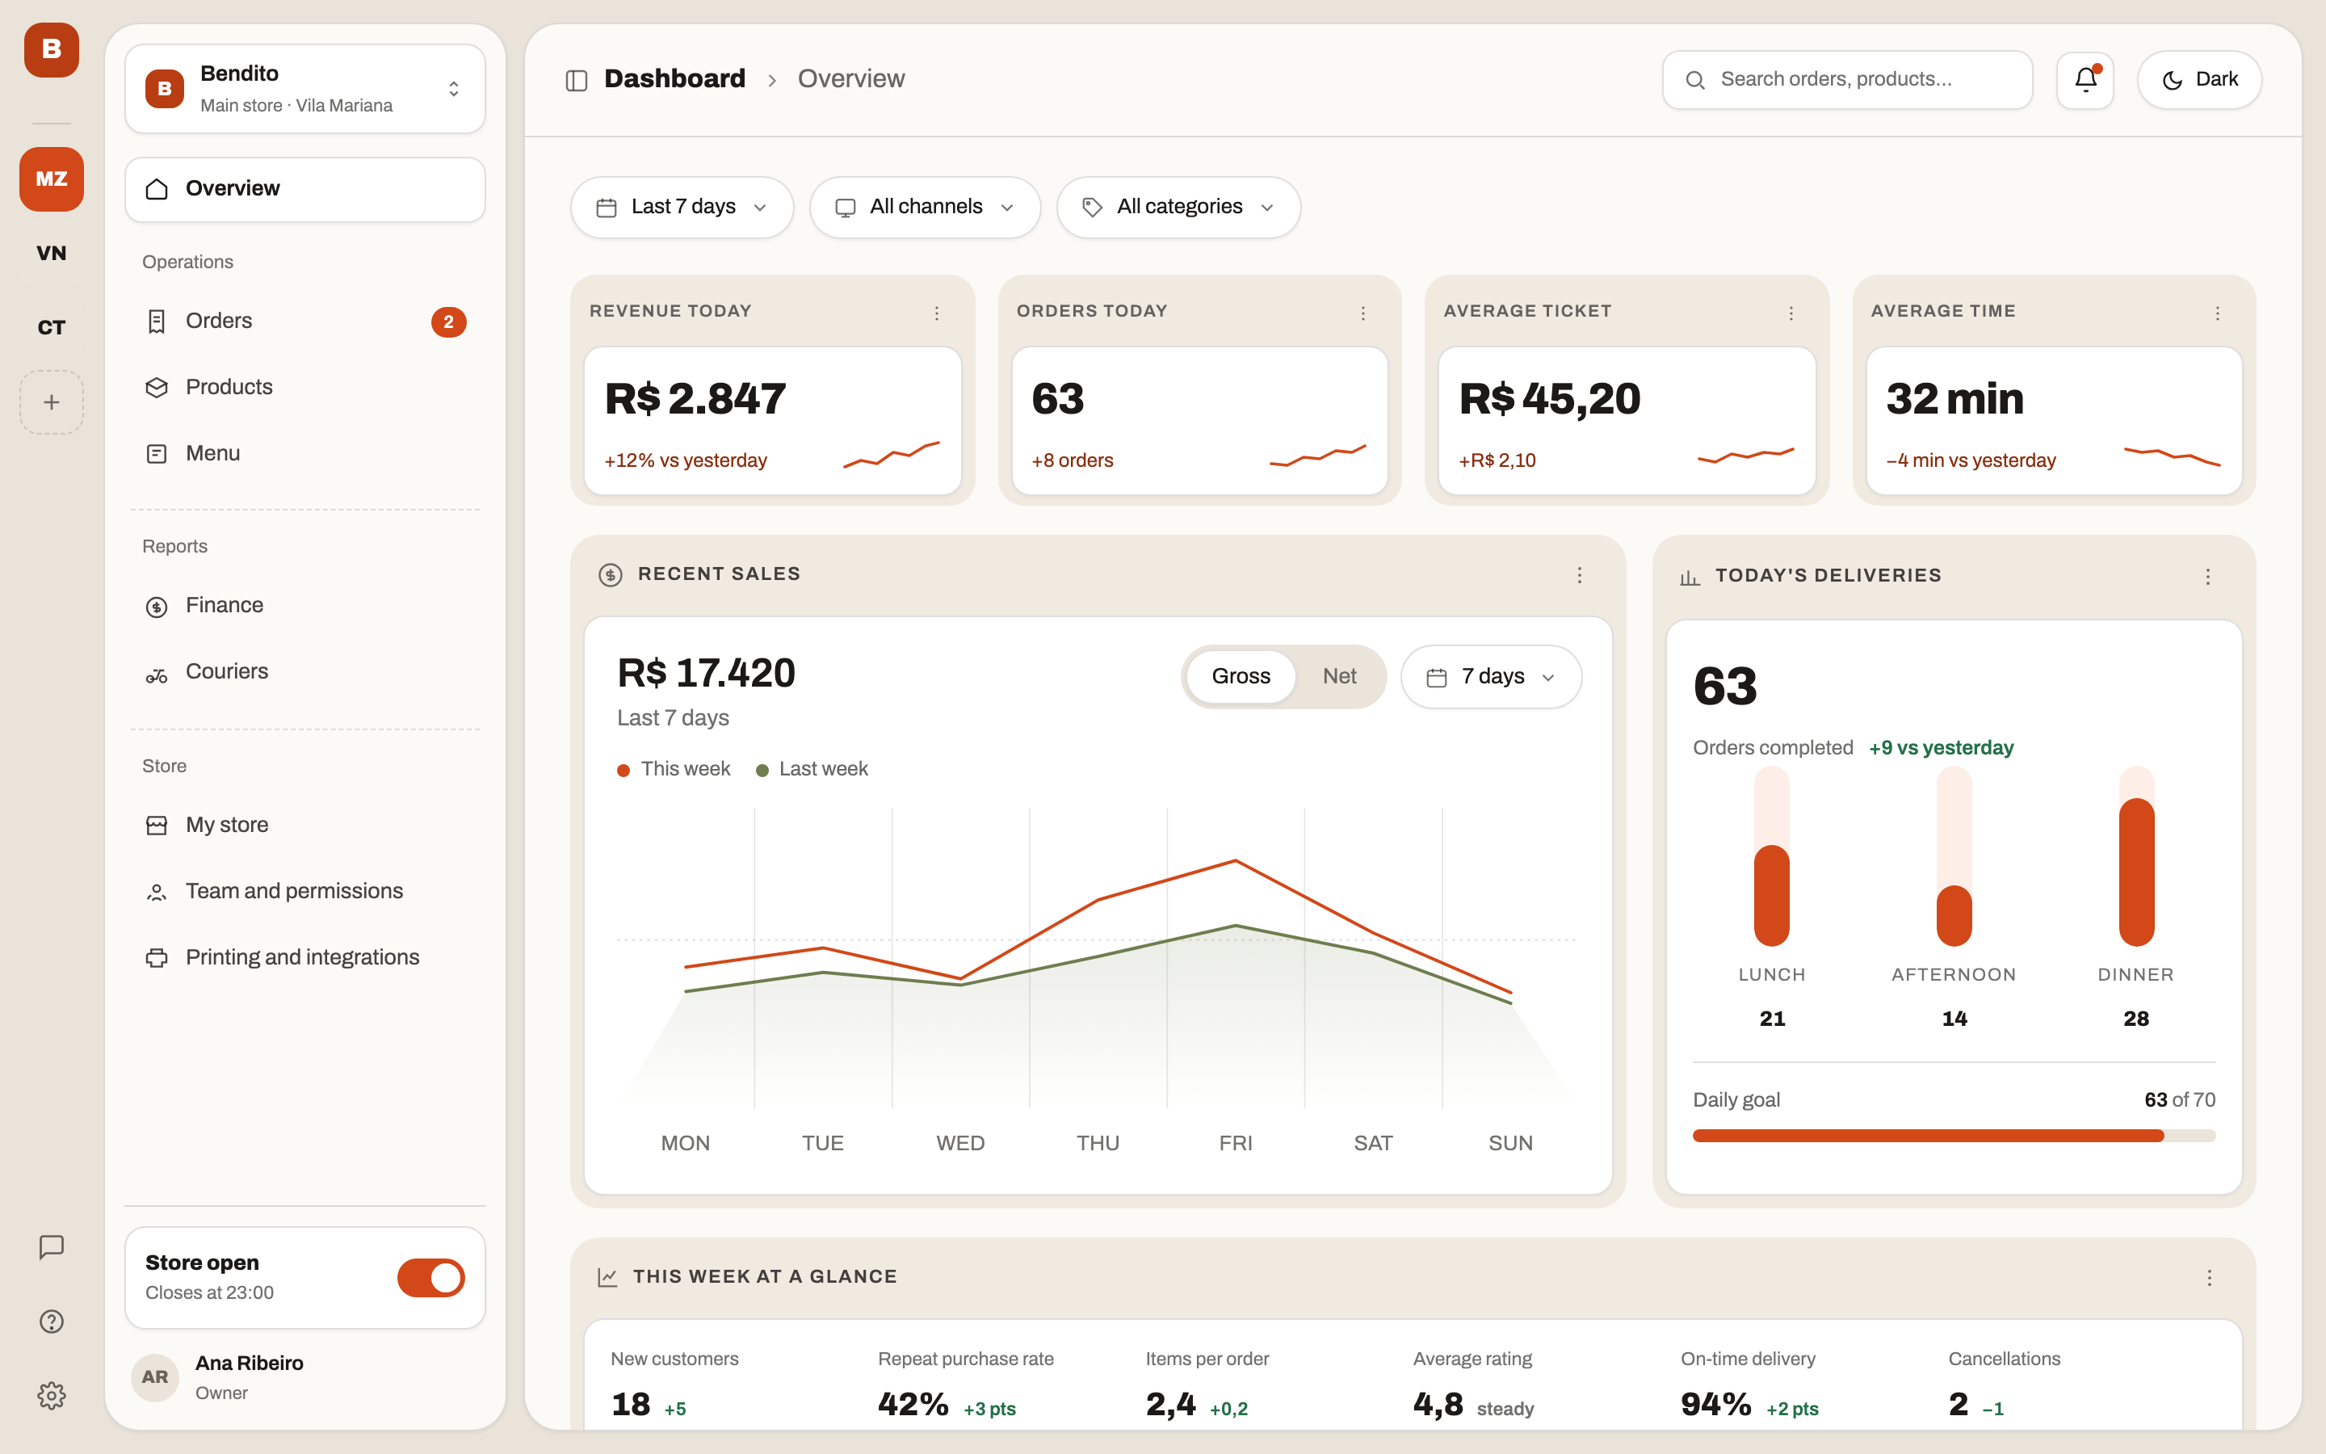Image resolution: width=2326 pixels, height=1454 pixels.
Task: Open This Week at a Glance options
Action: pyautogui.click(x=2210, y=1277)
